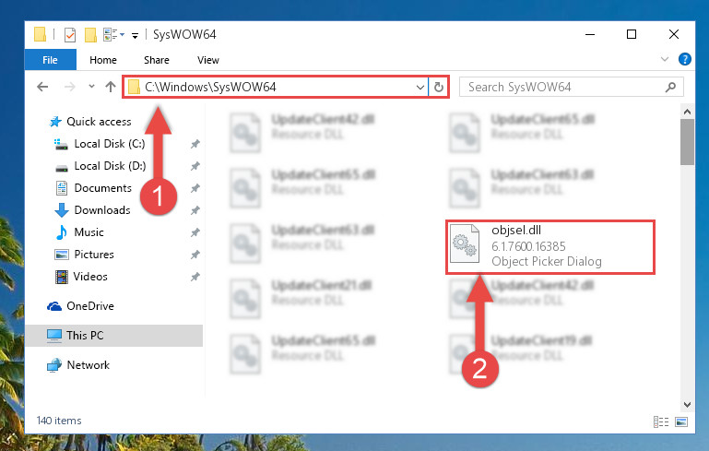
Task: Click the pin icon beside Documents
Action: pyautogui.click(x=195, y=188)
